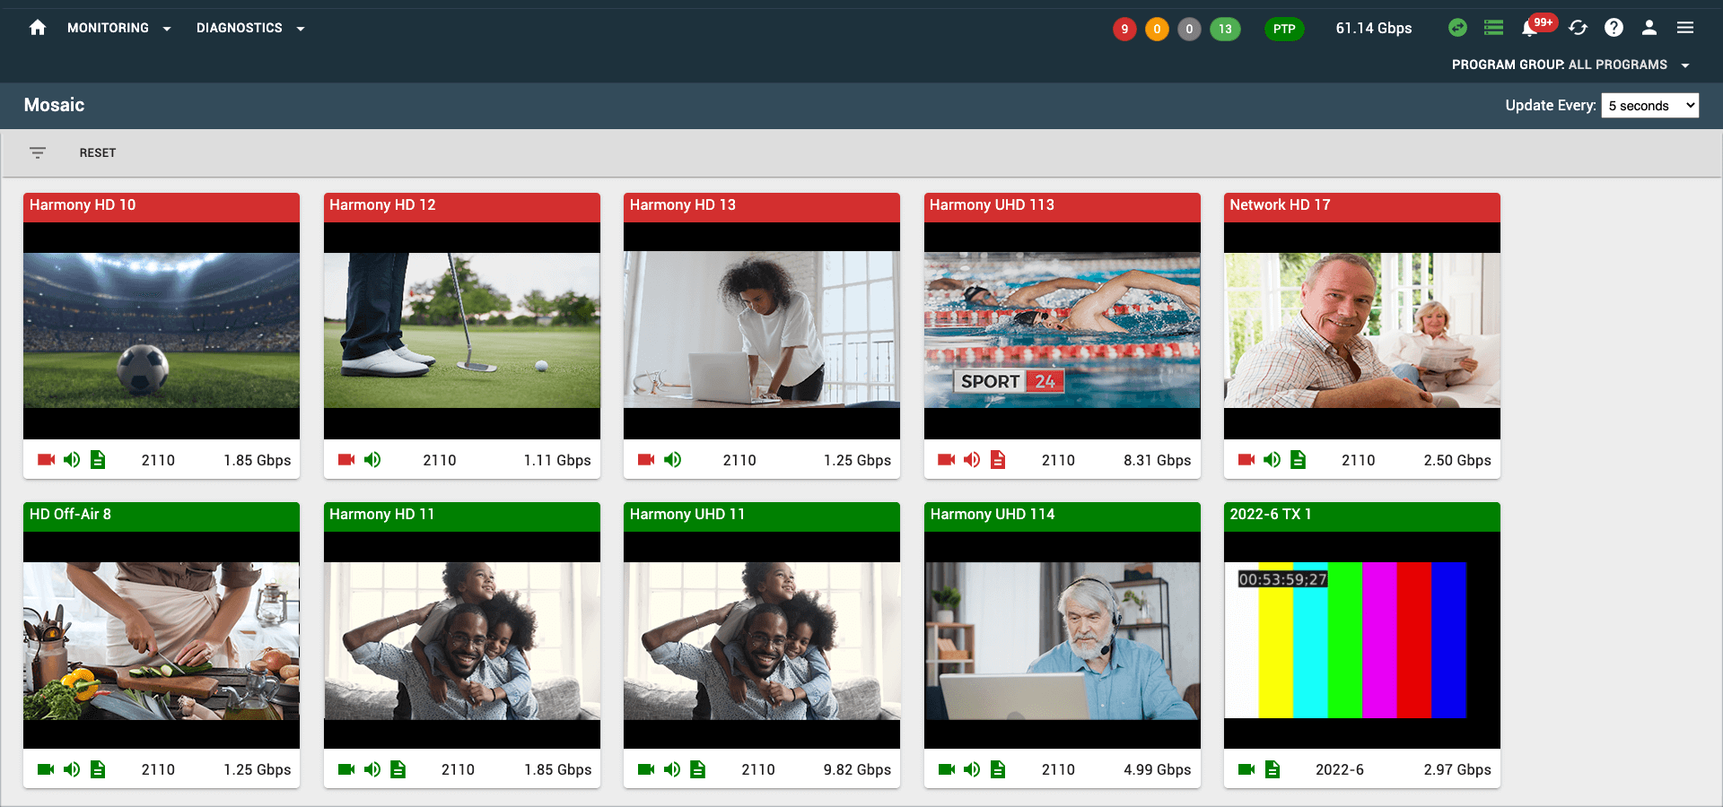
Task: Expand the DIAGNOSTICS dropdown arrow
Action: click(x=301, y=29)
